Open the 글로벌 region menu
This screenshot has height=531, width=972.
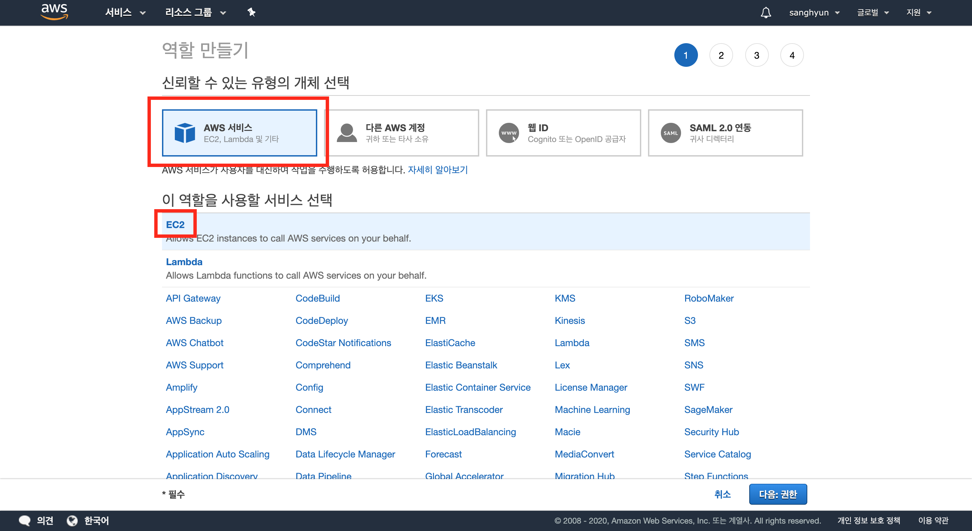(x=873, y=12)
